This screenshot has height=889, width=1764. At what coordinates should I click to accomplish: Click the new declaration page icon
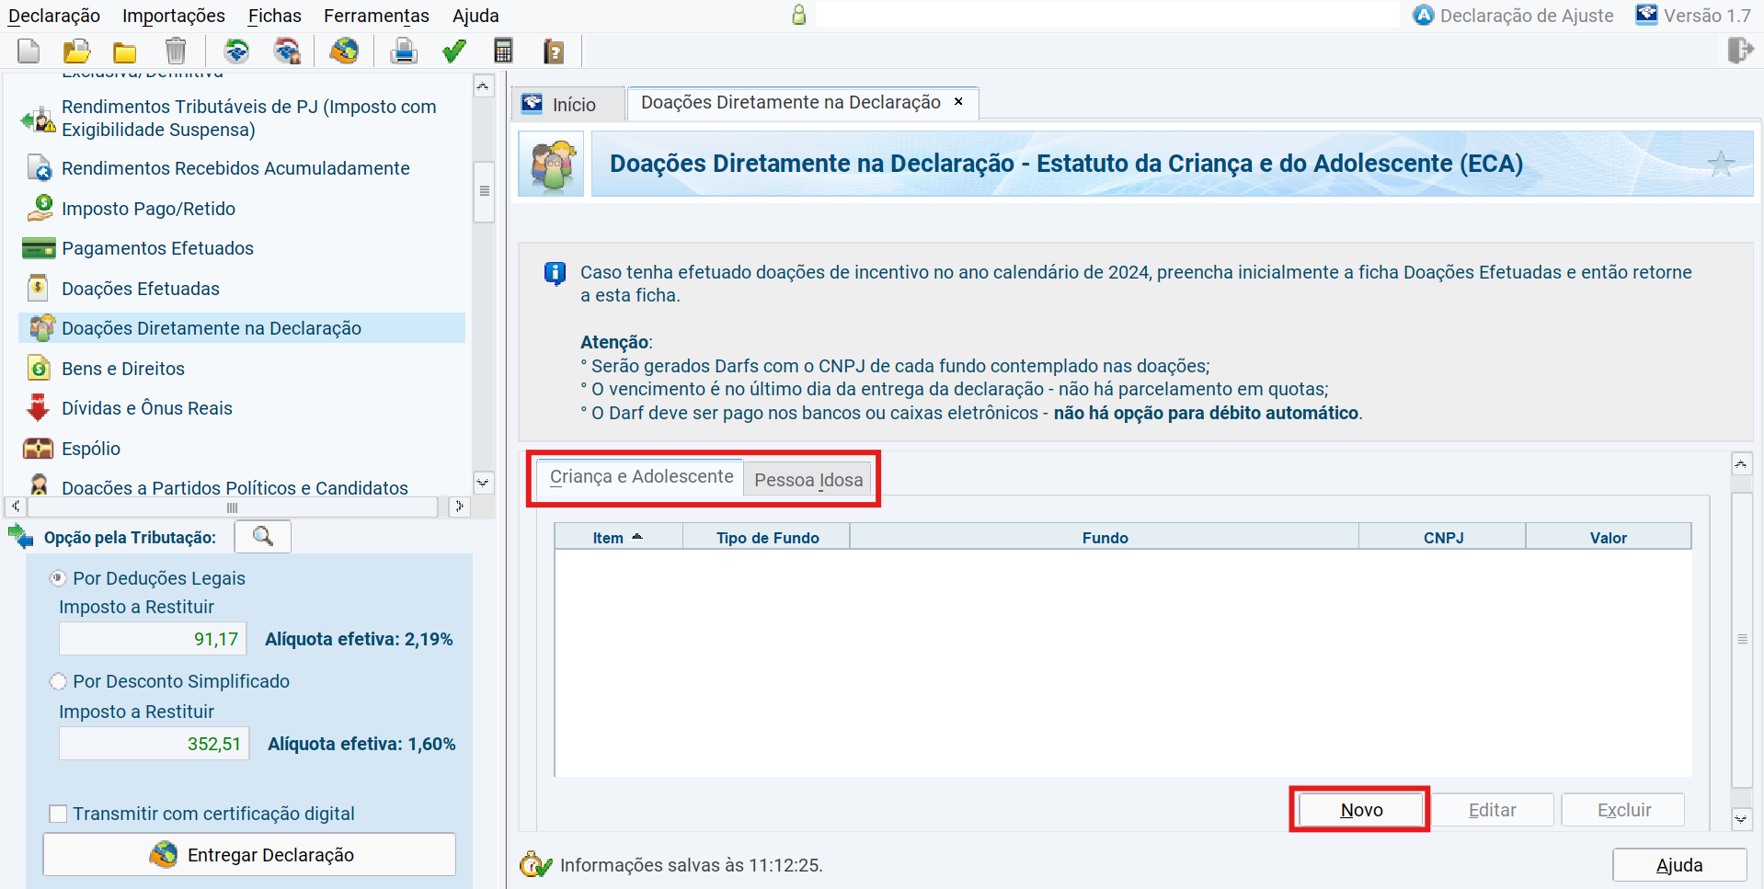coord(29,51)
